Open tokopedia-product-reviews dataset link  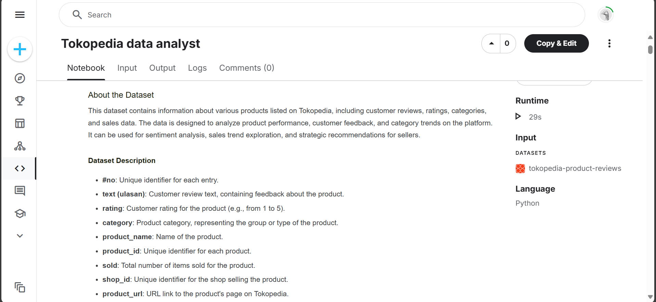[x=575, y=168]
